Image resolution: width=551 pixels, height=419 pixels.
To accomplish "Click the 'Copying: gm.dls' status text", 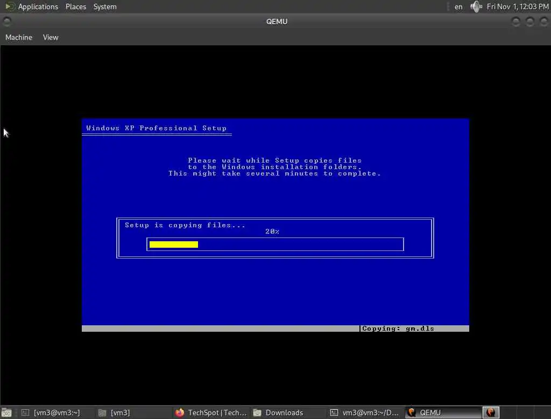I will coord(398,328).
